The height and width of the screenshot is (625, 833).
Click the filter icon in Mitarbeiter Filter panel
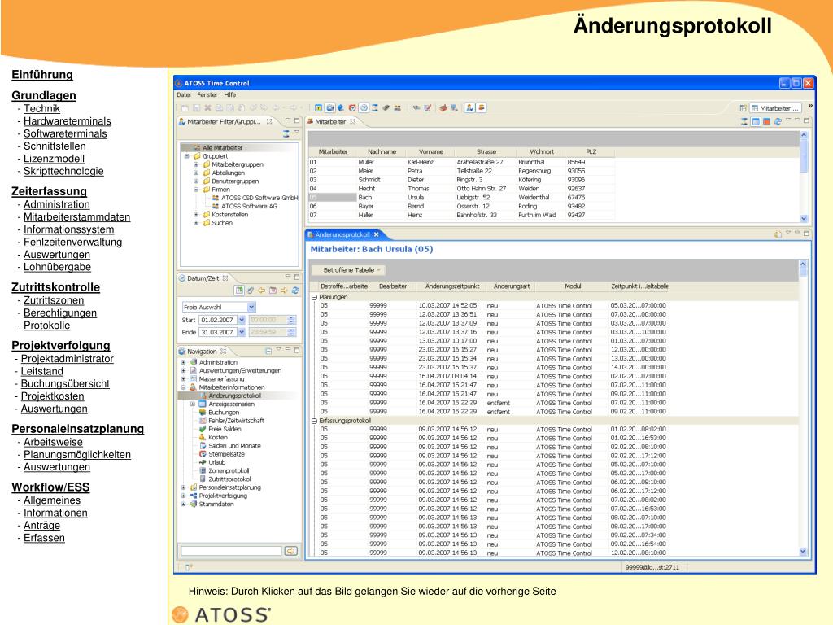[x=286, y=133]
